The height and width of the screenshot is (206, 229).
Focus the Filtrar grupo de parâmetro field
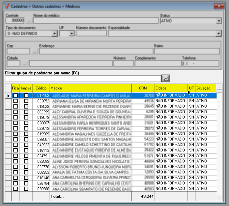[83, 78]
